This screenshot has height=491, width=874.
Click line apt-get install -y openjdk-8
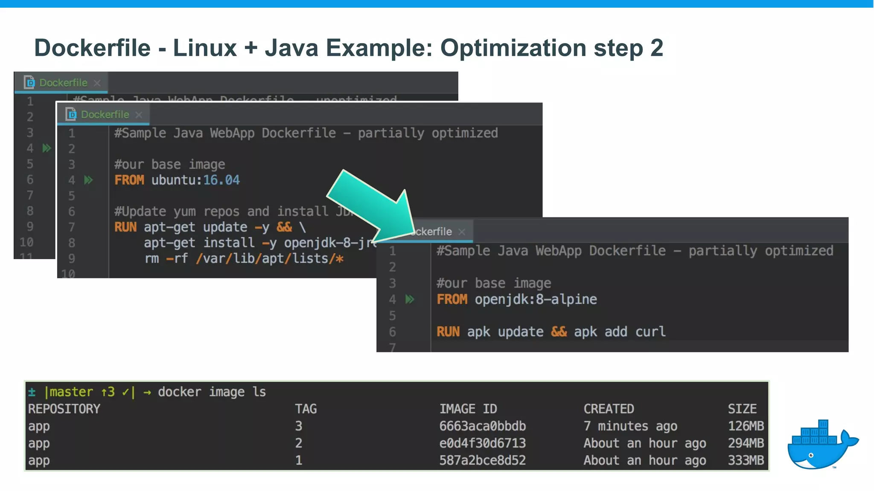pos(260,243)
